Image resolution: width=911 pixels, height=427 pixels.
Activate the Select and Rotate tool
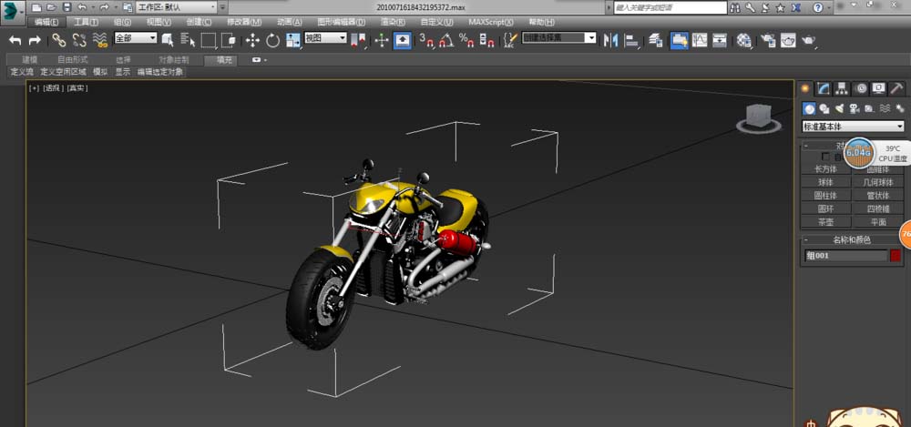point(272,40)
